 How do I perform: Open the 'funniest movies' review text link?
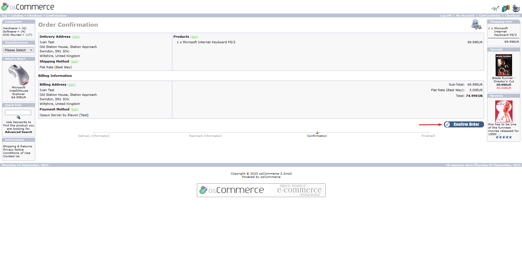point(503,129)
